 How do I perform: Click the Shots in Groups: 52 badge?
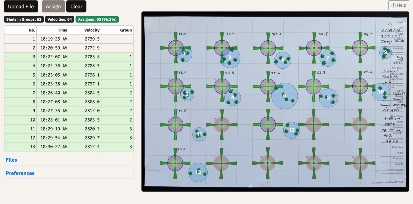(x=24, y=19)
